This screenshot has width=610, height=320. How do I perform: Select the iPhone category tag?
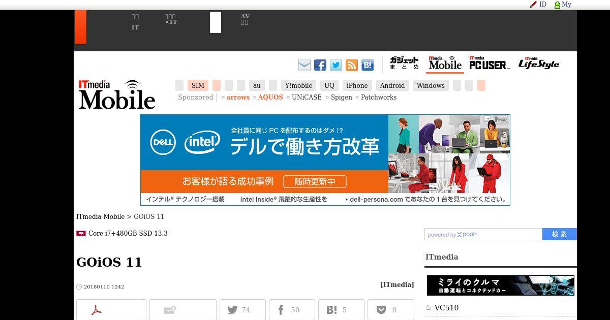pos(357,85)
